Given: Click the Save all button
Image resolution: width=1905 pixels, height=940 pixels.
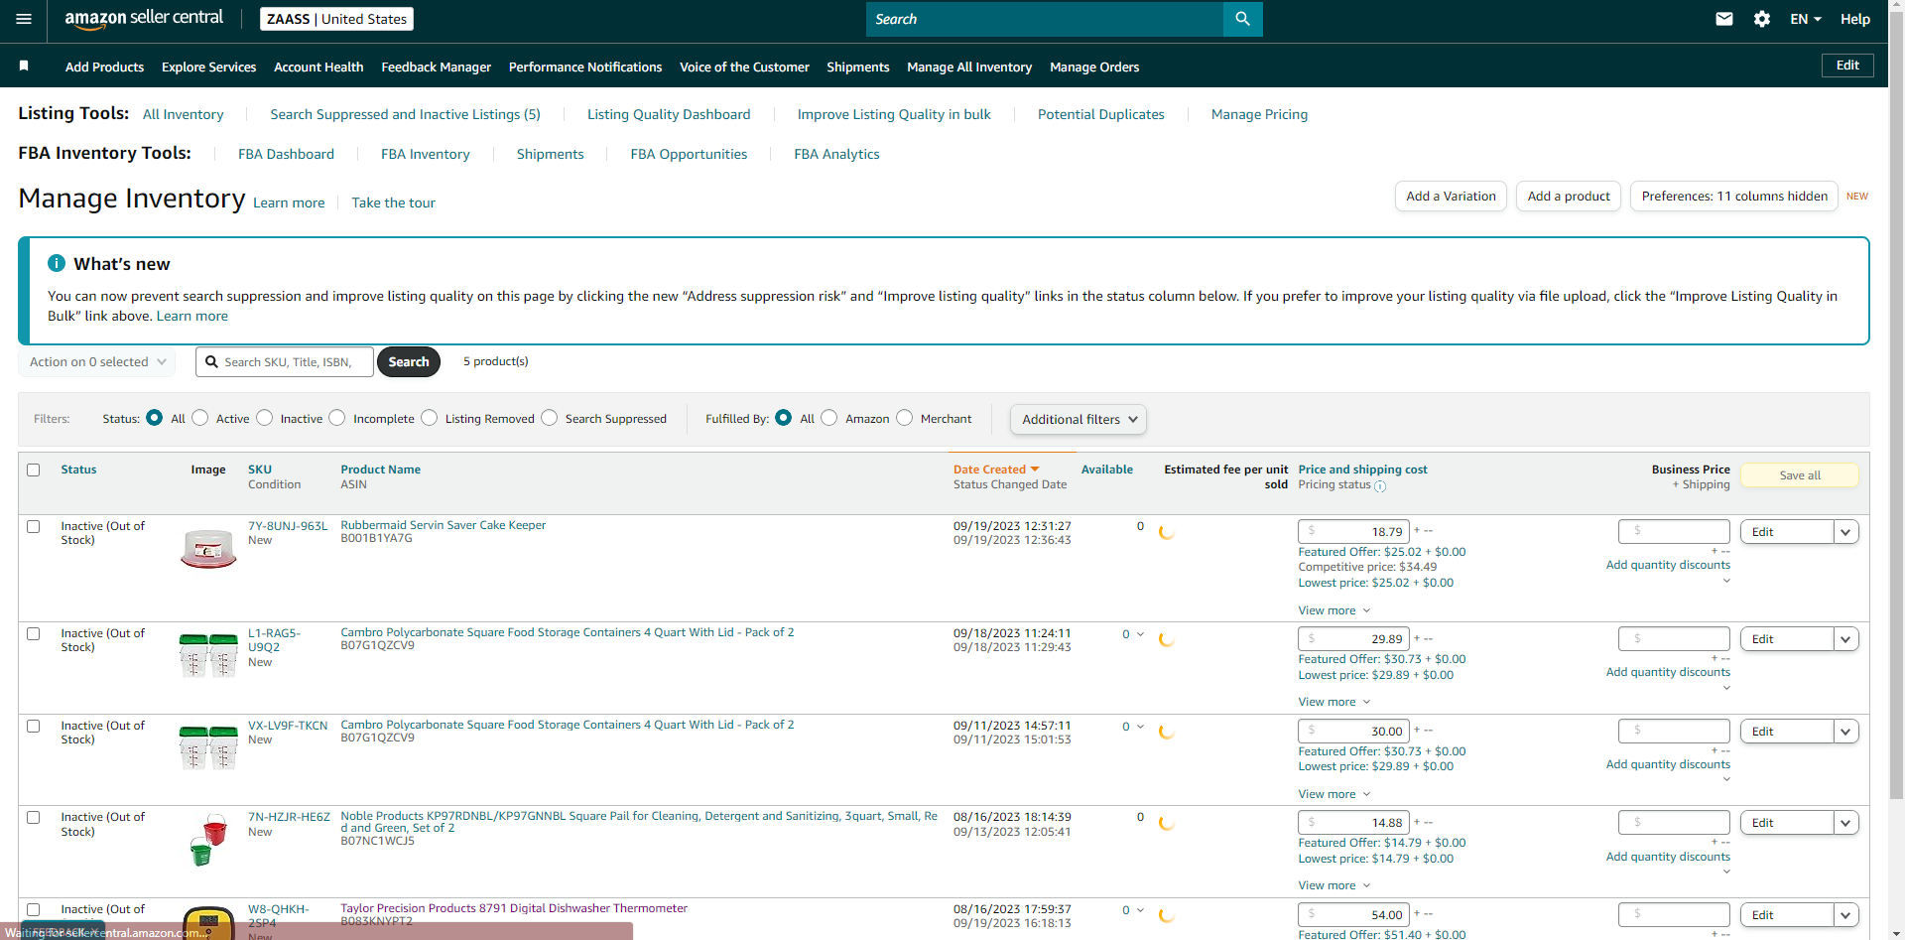Looking at the screenshot, I should (x=1800, y=475).
